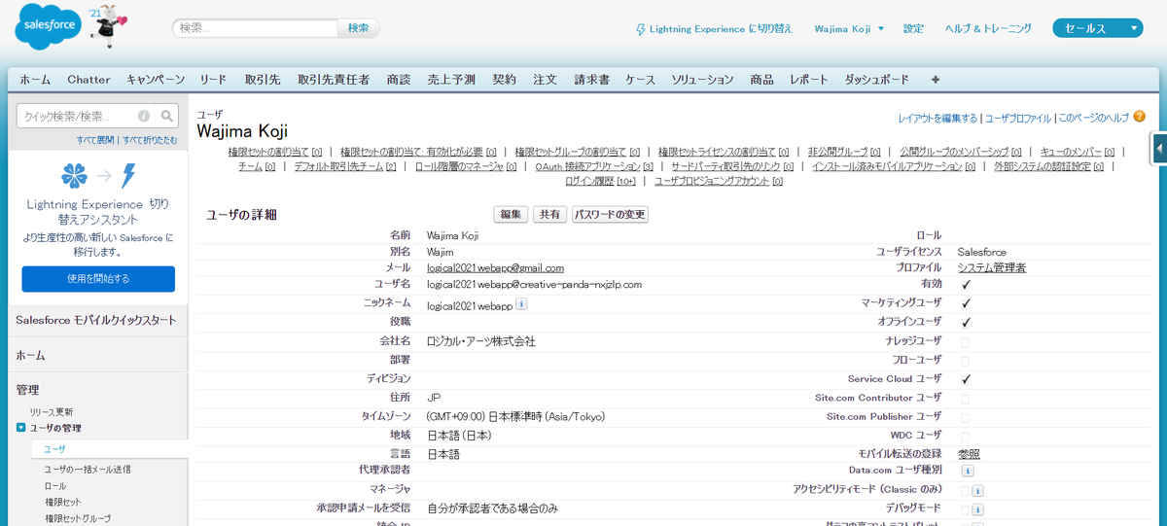Click the Data.com user type info icon
The width and height of the screenshot is (1167, 526).
coord(968,471)
